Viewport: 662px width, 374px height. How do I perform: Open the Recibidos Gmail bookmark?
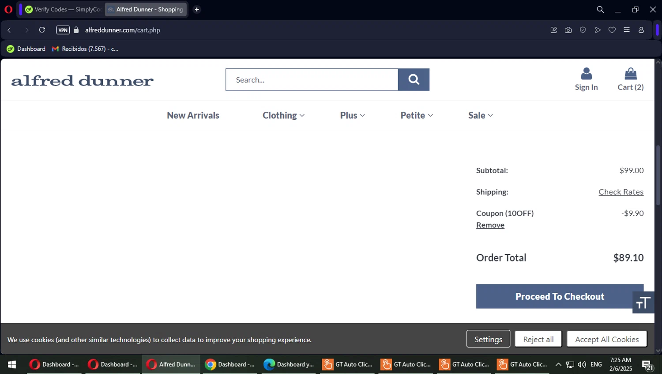click(x=85, y=49)
